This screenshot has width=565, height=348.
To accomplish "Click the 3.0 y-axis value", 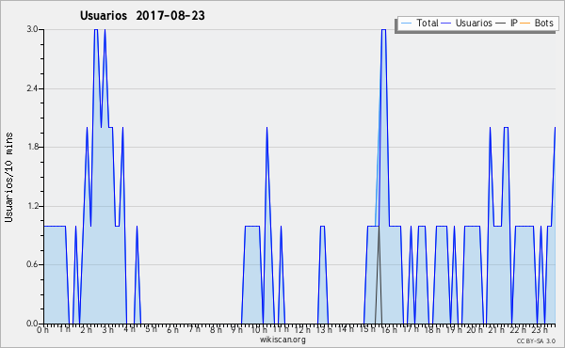I will (32, 29).
